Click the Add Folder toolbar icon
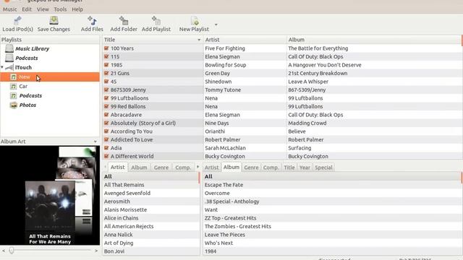The height and width of the screenshot is (260, 463). (x=124, y=20)
